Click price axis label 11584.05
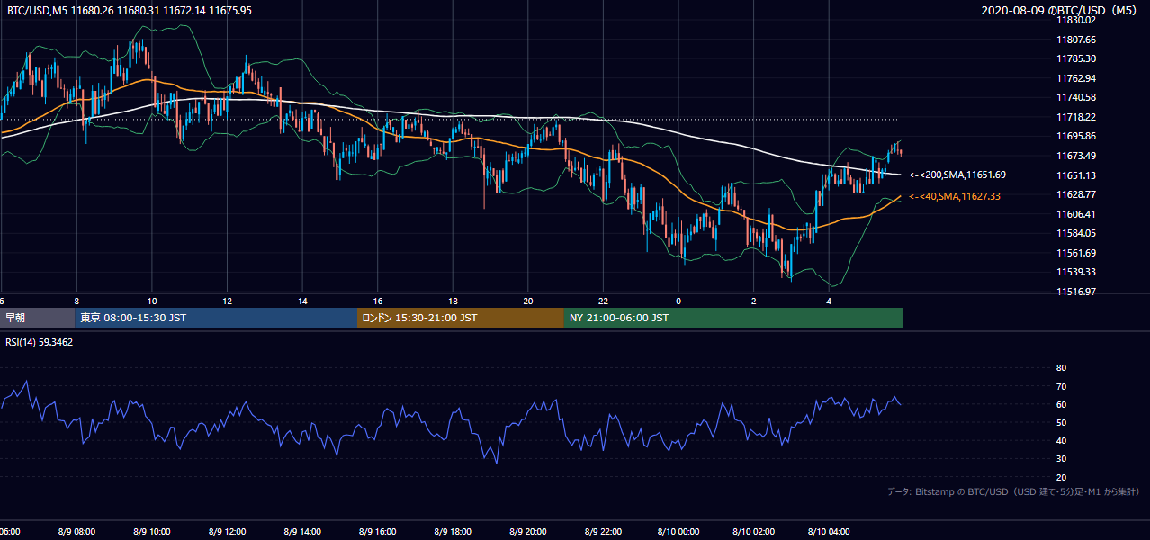This screenshot has height=540, width=1150. tap(1076, 233)
